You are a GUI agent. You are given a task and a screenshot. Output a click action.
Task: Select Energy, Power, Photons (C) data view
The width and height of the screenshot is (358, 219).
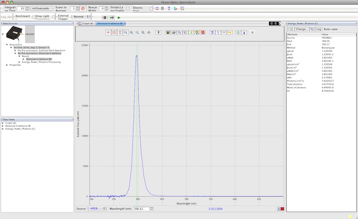click(x=20, y=129)
